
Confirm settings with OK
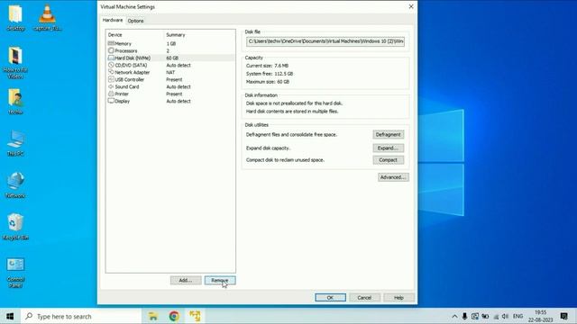(x=330, y=298)
